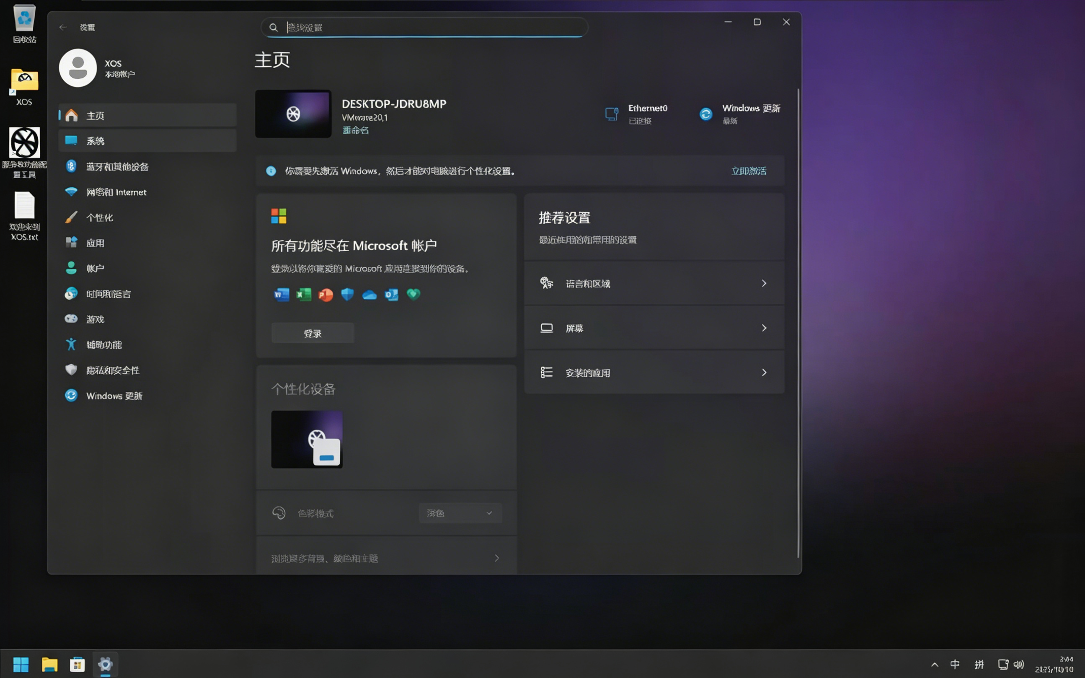Click the Settings gear on the taskbar

105,664
